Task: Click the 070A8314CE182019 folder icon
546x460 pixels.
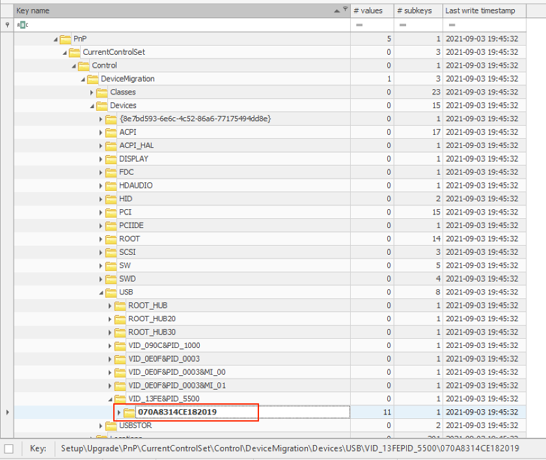Action: [x=130, y=412]
